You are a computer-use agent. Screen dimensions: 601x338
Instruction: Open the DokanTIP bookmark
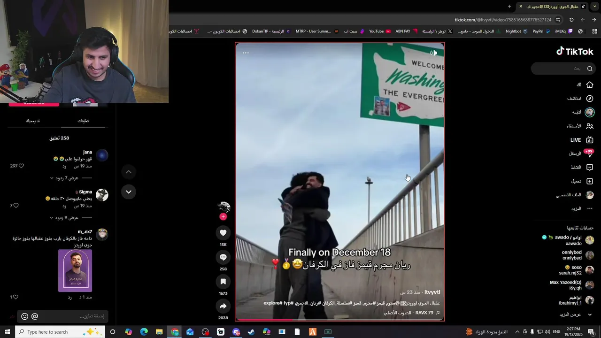tap(271, 31)
